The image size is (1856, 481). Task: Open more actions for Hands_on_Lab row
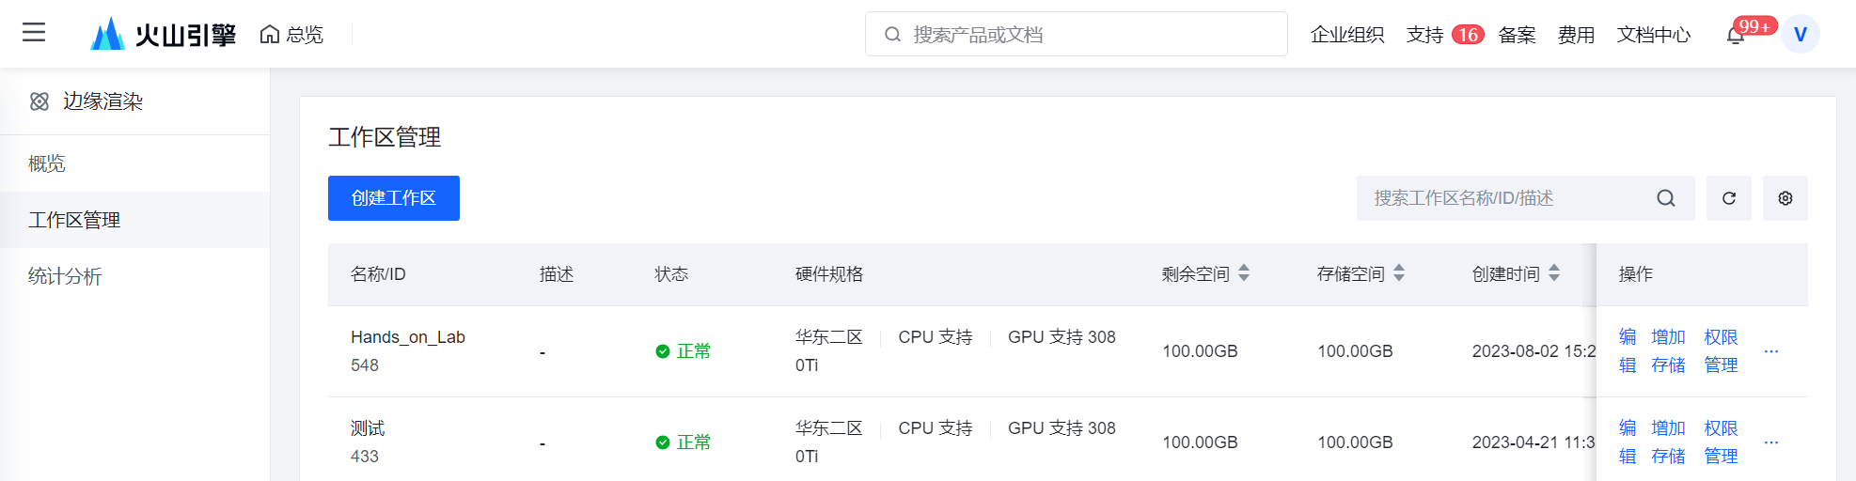[1770, 351]
